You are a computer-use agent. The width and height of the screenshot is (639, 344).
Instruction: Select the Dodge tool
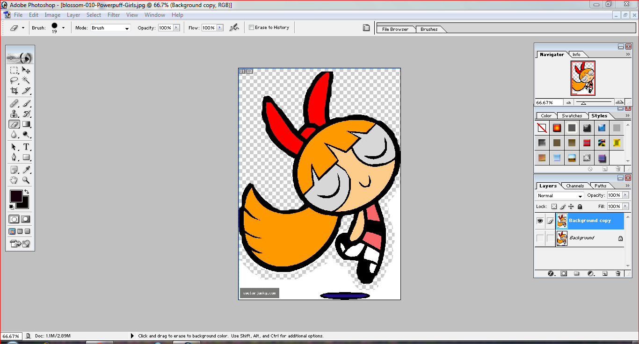(27, 135)
